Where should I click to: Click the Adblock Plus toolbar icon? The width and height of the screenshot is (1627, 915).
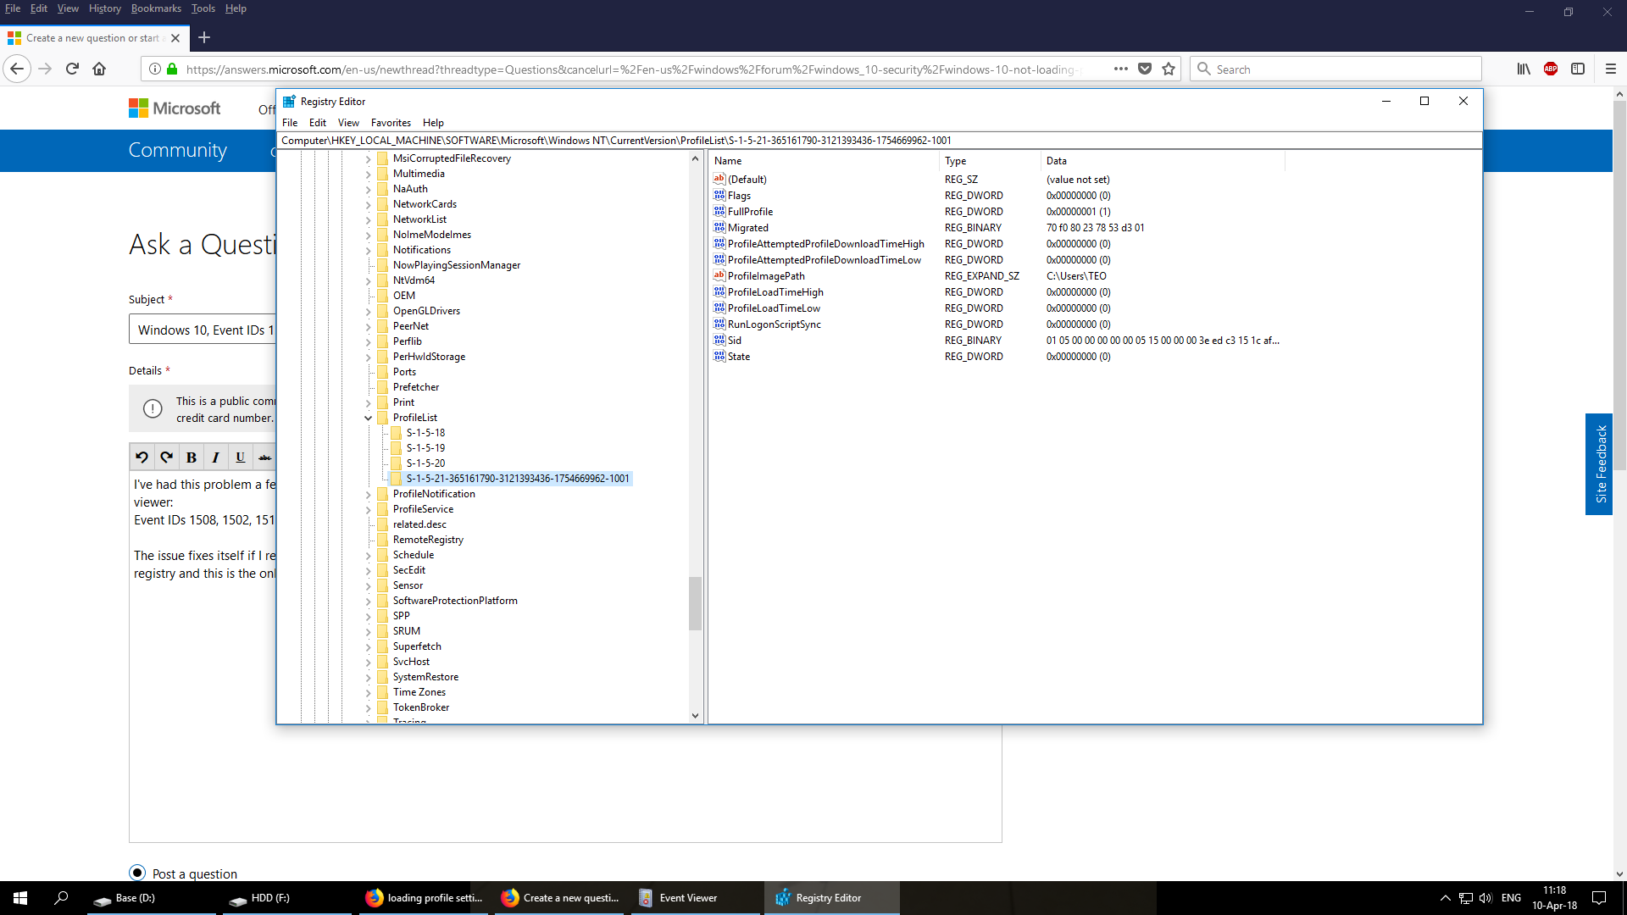pos(1550,69)
